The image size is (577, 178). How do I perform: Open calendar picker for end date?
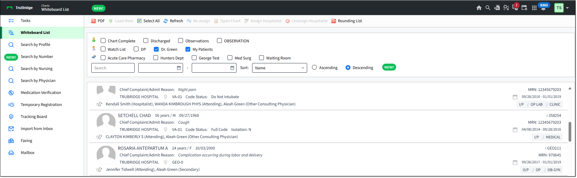point(232,68)
